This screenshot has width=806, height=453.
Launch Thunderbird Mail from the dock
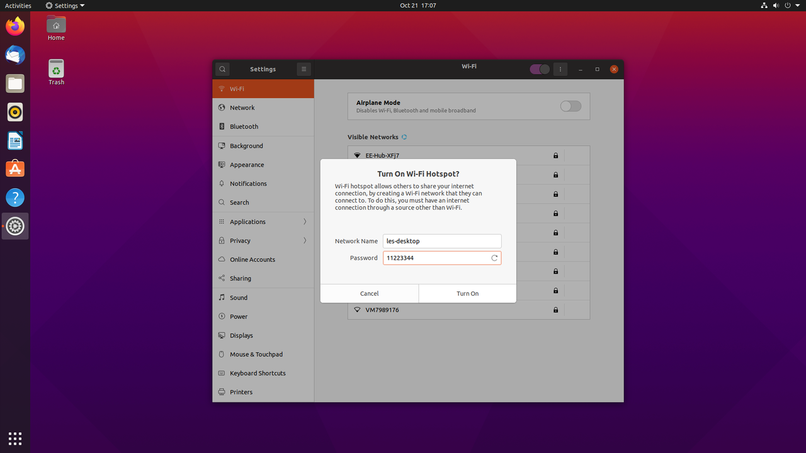pos(15,55)
